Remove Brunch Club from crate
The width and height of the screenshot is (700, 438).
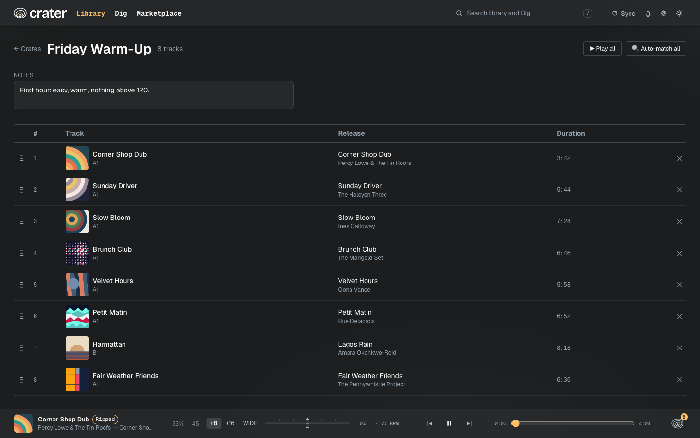pos(679,253)
